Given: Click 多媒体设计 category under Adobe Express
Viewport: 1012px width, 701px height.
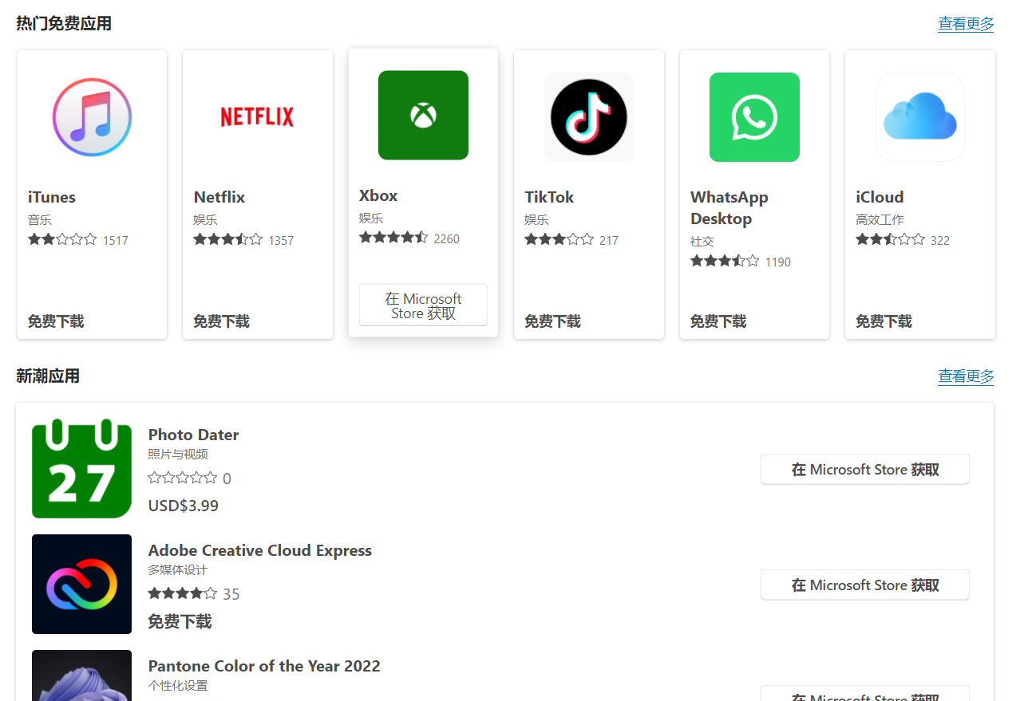Looking at the screenshot, I should point(178,570).
